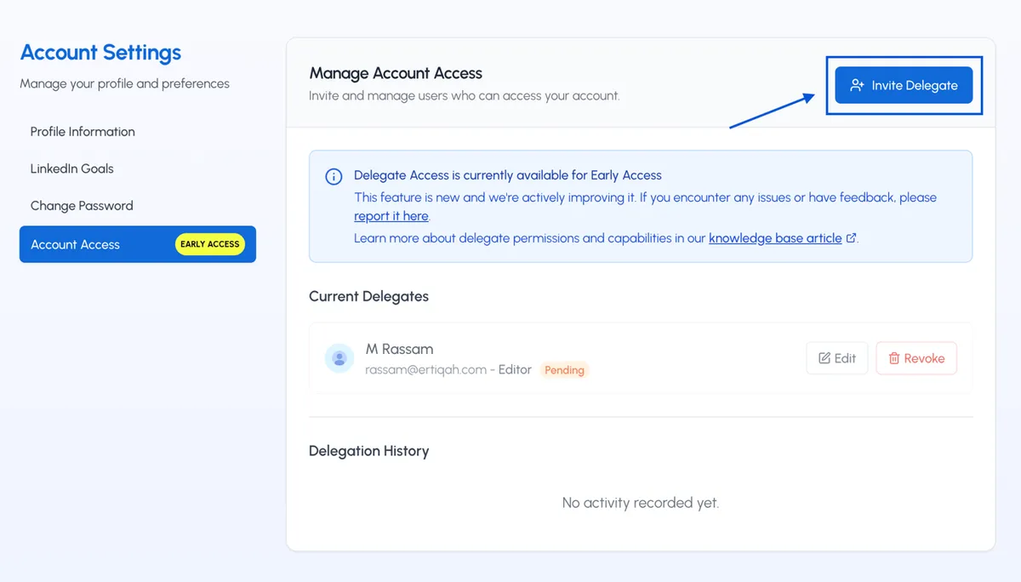The height and width of the screenshot is (582, 1021).
Task: Open LinkedIn Goals settings
Action: tap(71, 168)
